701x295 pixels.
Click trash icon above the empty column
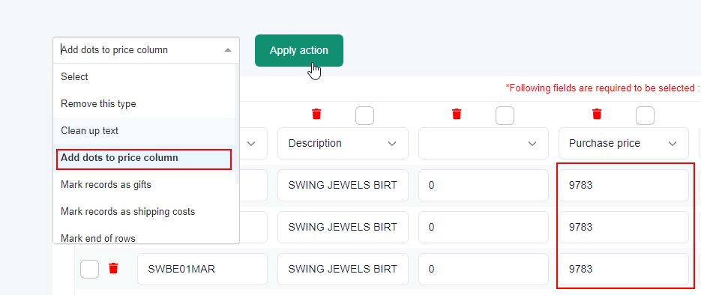point(457,115)
